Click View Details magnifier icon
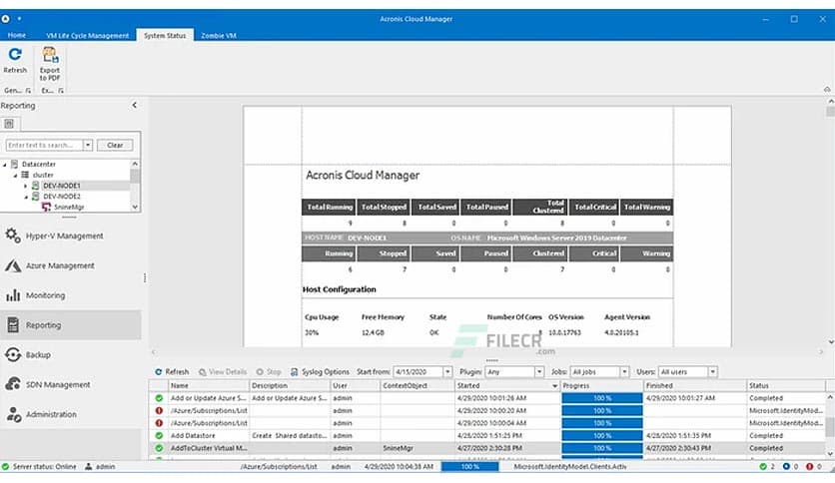The height and width of the screenshot is (483, 835). tap(203, 372)
